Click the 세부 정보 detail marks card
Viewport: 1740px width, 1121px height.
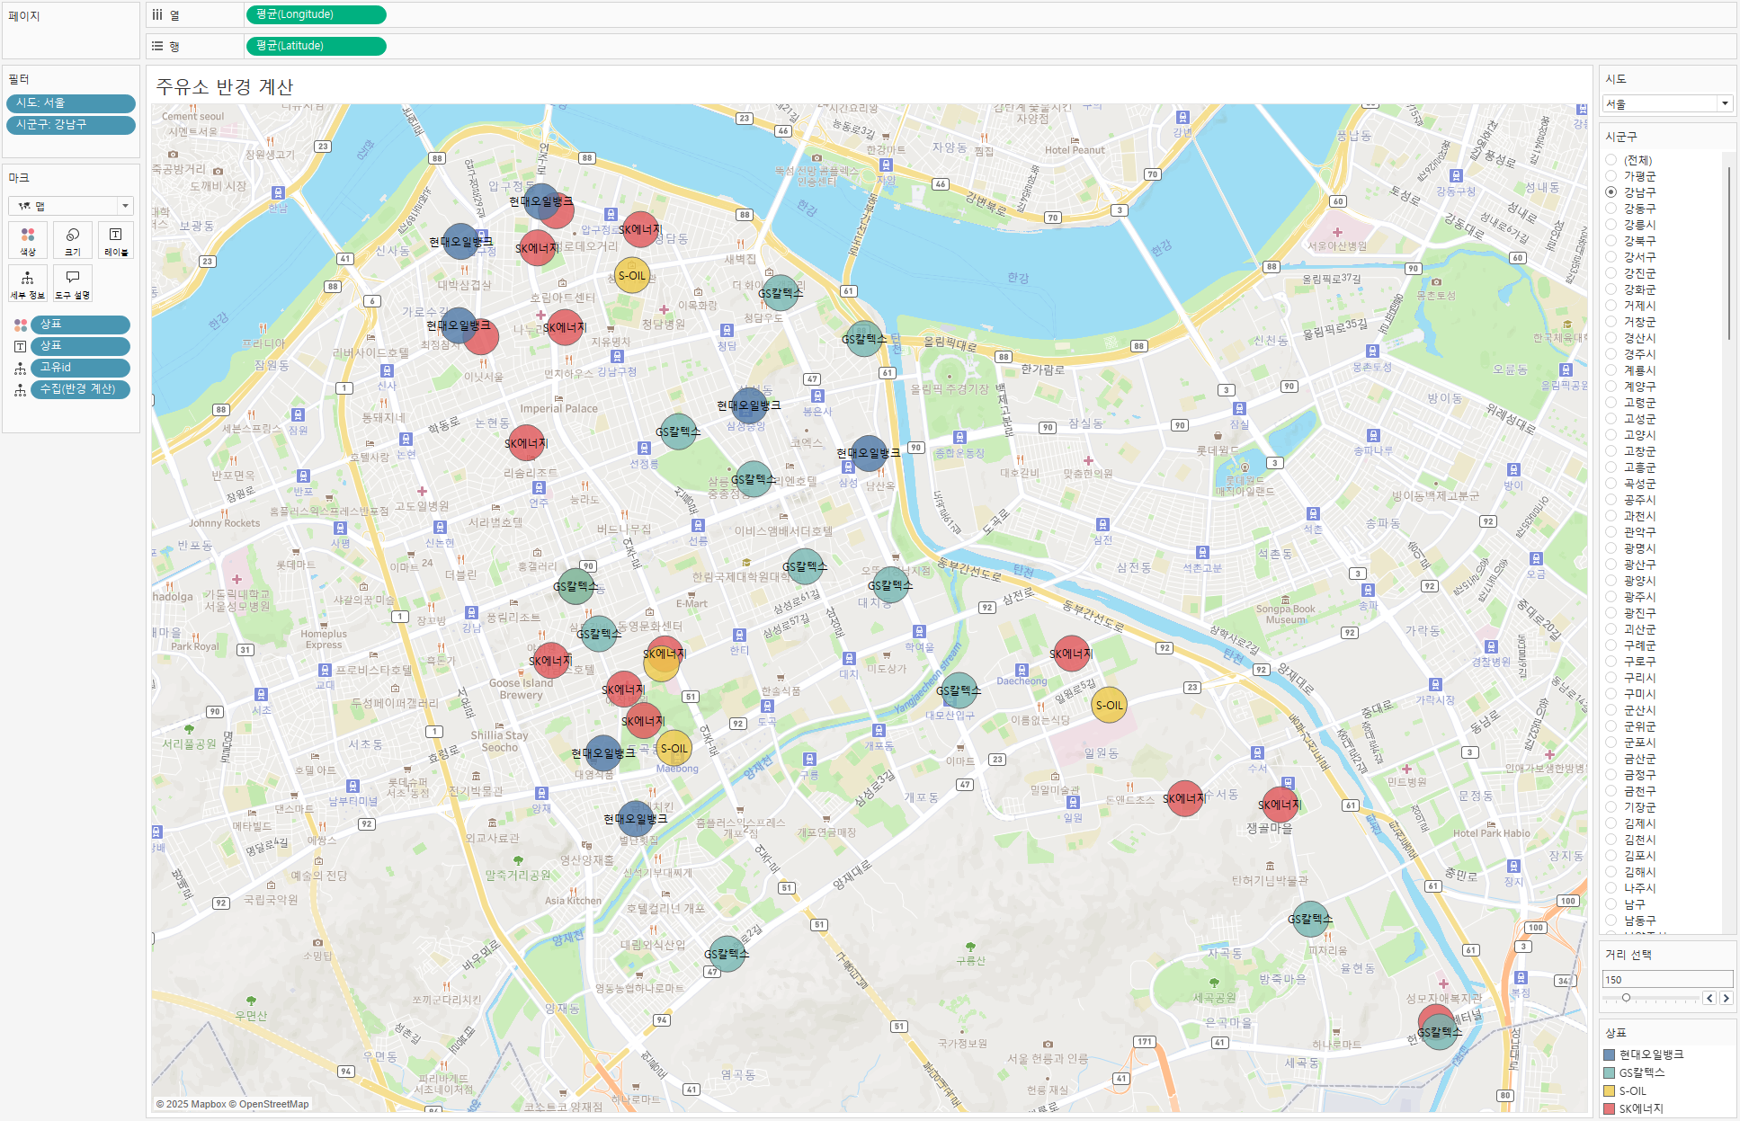coord(28,283)
